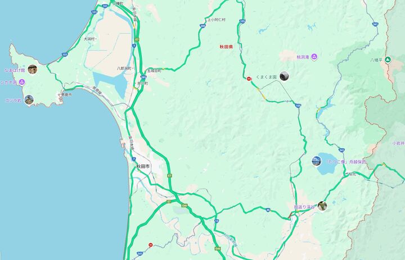The height and width of the screenshot is (260, 405).
Task: Click the 男鹿市 city label
Action: pos(66,95)
